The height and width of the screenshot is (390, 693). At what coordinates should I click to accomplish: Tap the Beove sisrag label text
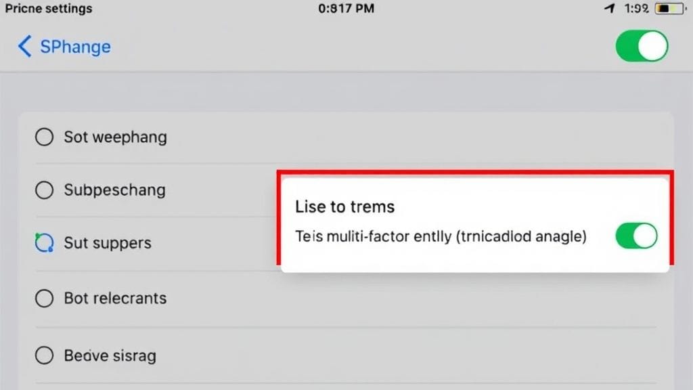click(110, 356)
